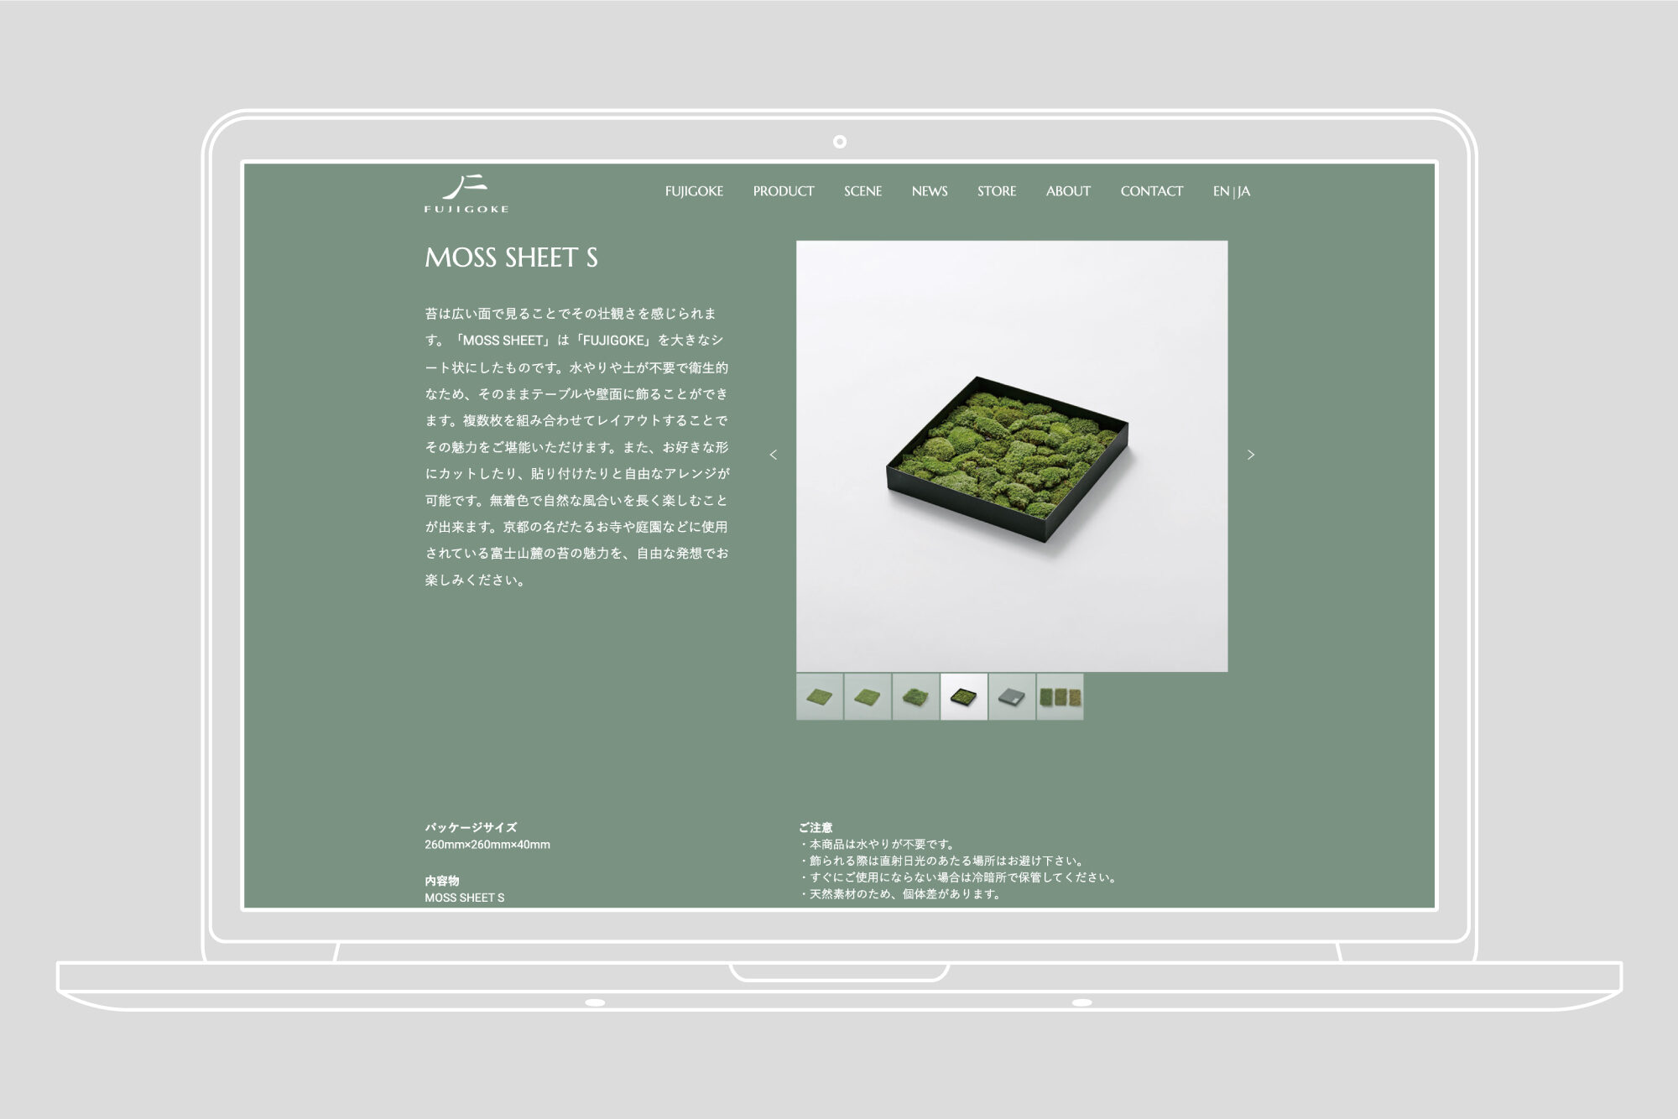Viewport: 1678px width, 1119px height.
Task: Visit the ABOUT page
Action: tap(1067, 191)
